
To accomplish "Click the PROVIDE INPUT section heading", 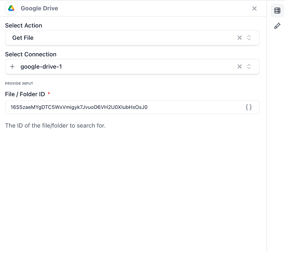I will (19, 84).
